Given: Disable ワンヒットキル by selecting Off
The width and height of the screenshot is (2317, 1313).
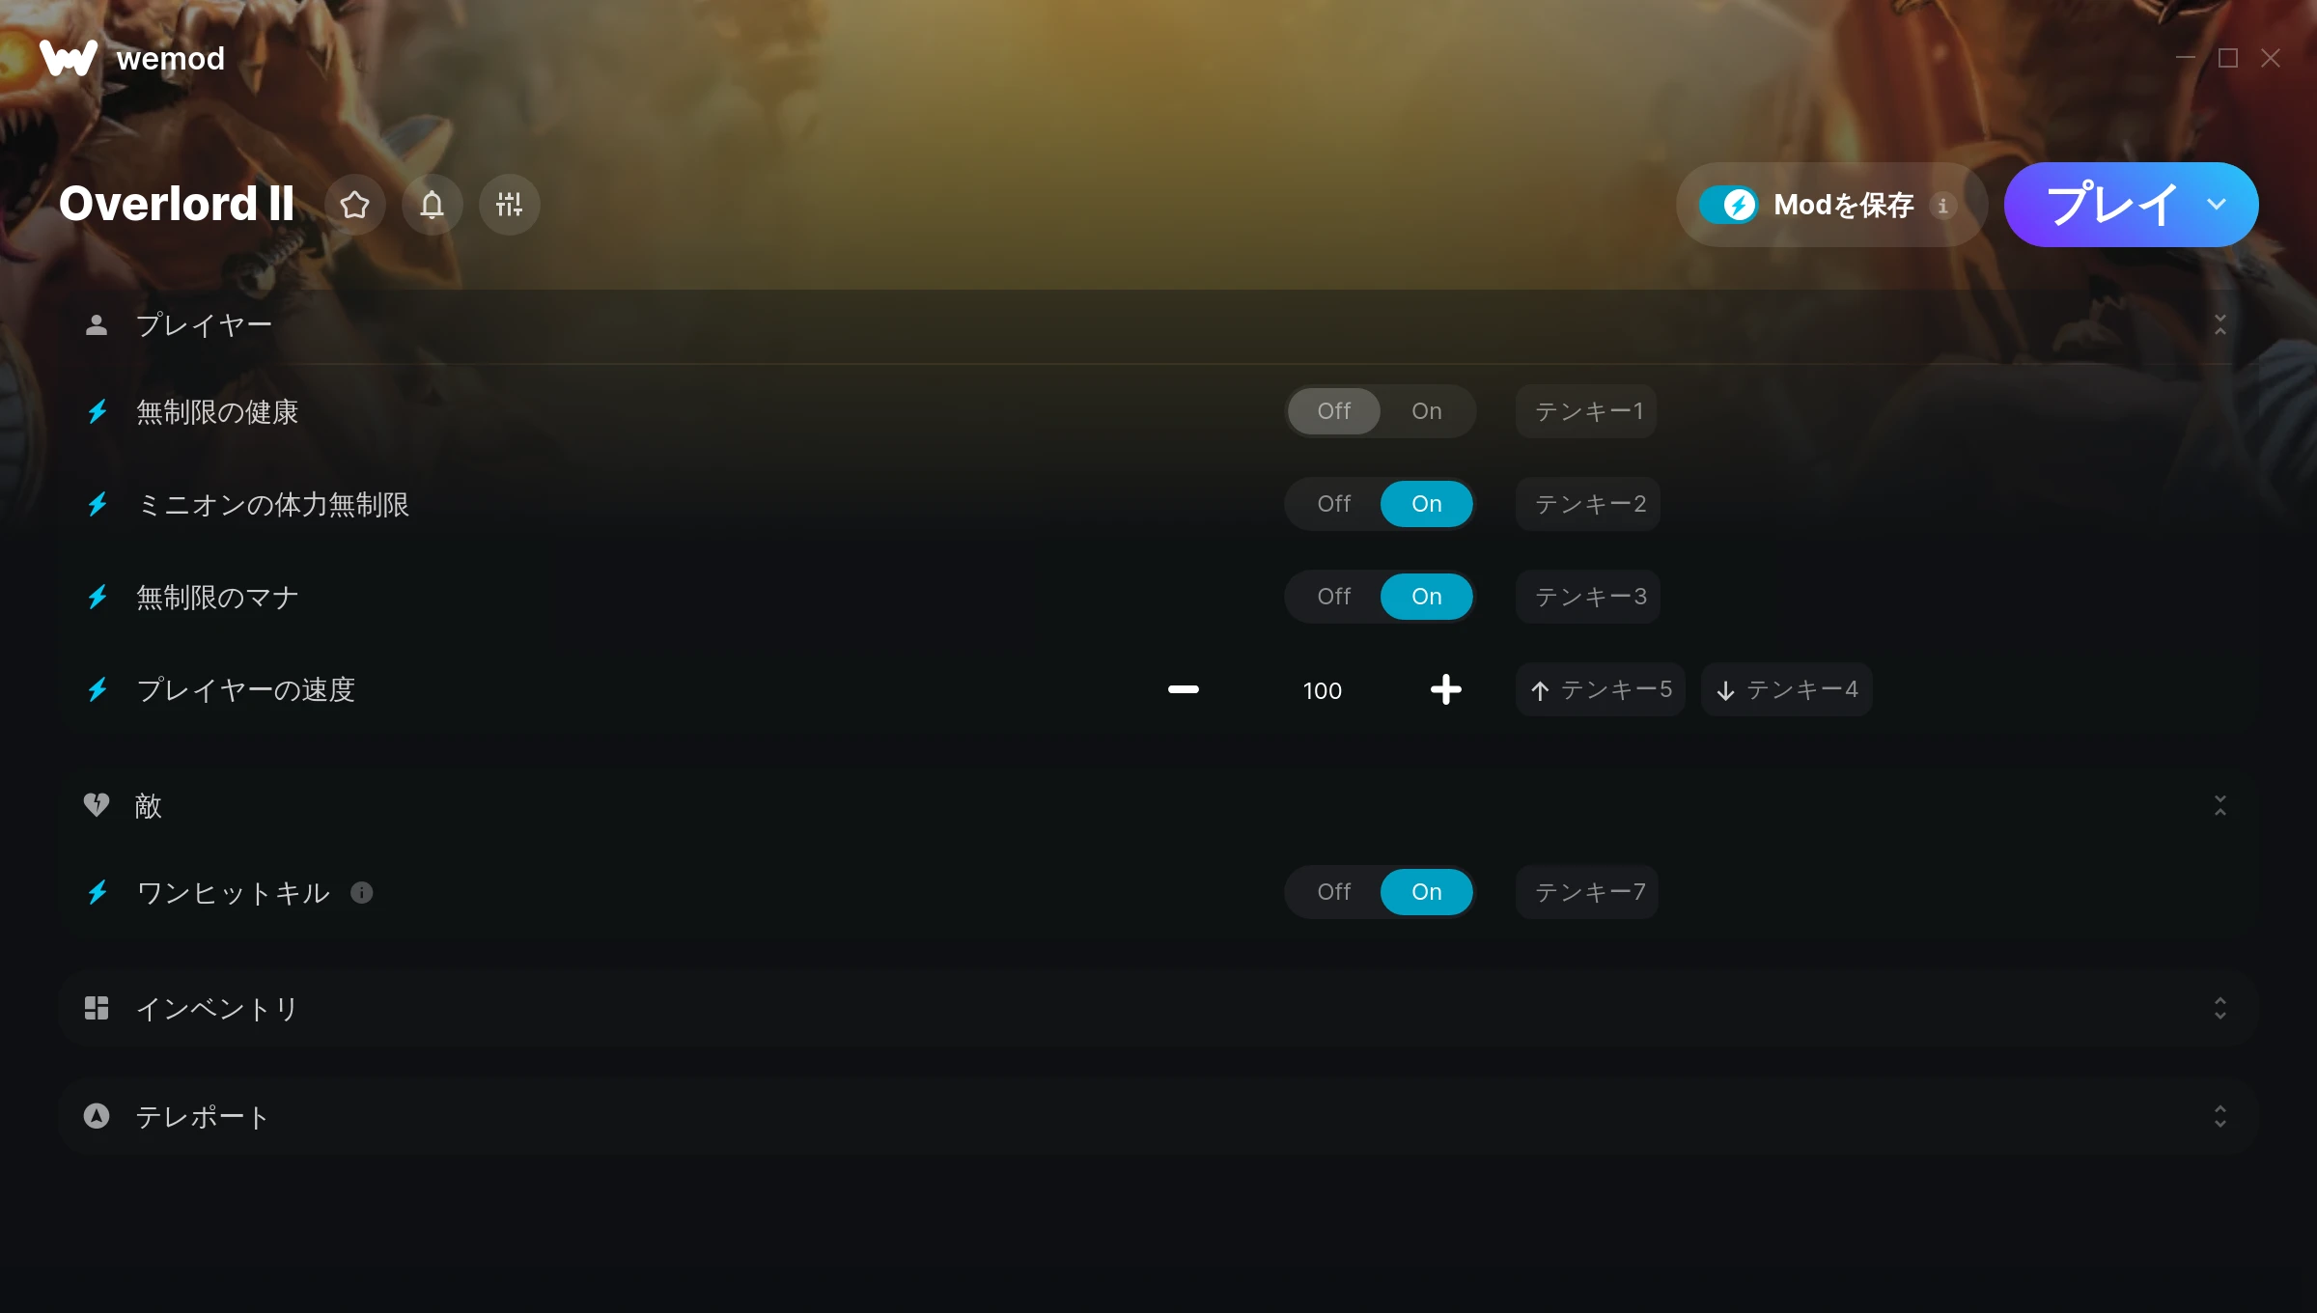Looking at the screenshot, I should point(1334,892).
